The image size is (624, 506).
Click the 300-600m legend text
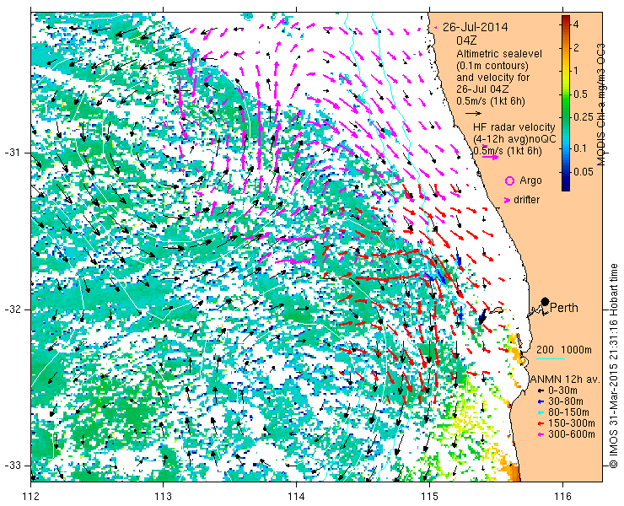tap(571, 434)
